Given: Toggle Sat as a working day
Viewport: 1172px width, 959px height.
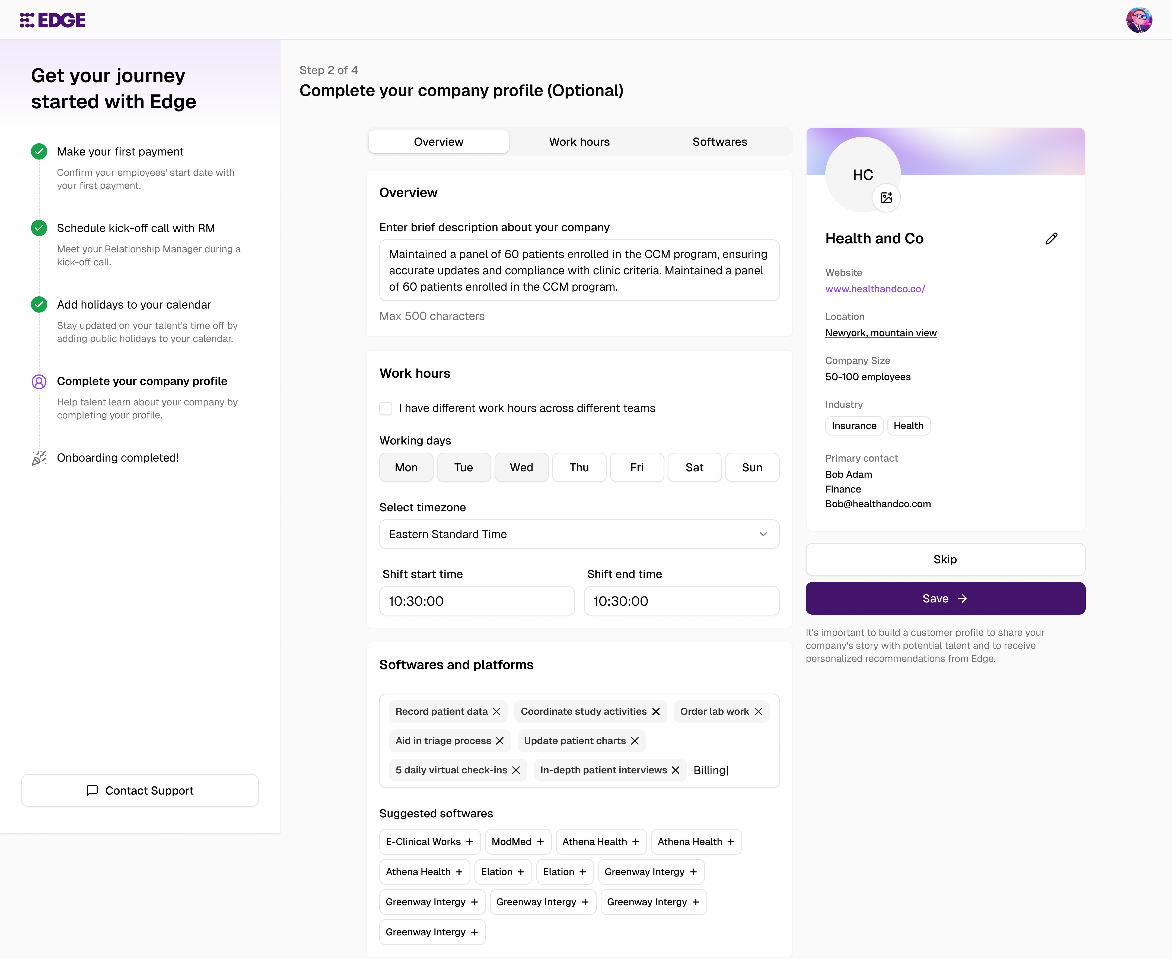Looking at the screenshot, I should pos(694,467).
